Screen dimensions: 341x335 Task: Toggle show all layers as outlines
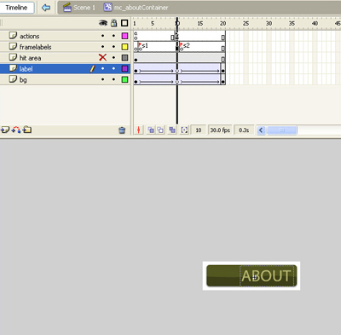click(x=124, y=23)
